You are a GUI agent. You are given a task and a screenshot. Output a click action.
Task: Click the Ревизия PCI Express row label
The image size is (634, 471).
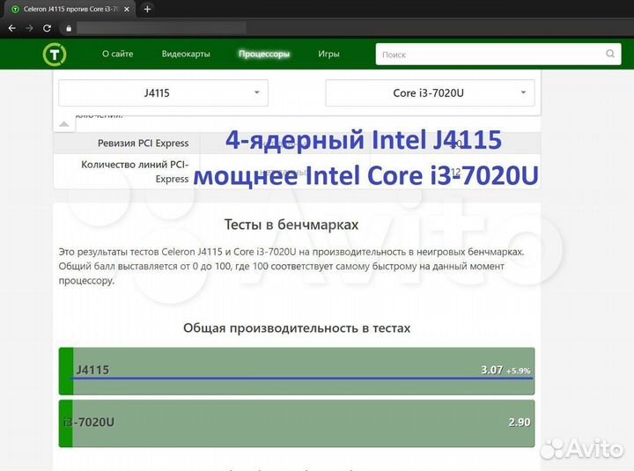click(x=144, y=144)
